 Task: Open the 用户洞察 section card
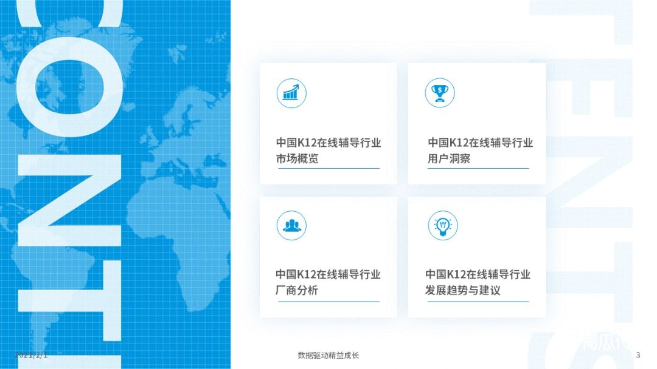coord(477,124)
